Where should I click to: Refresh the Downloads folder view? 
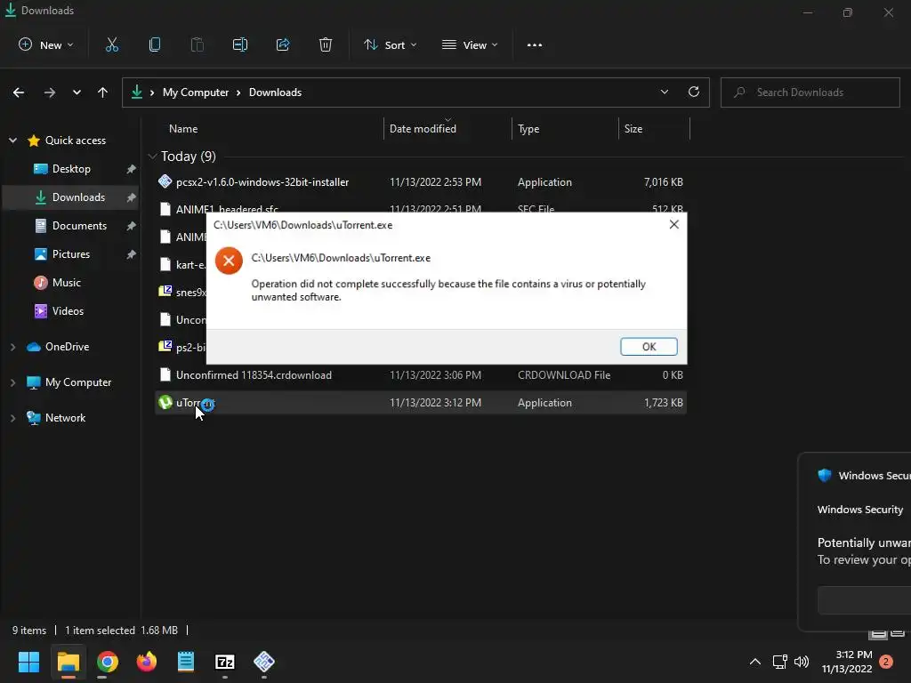click(694, 92)
